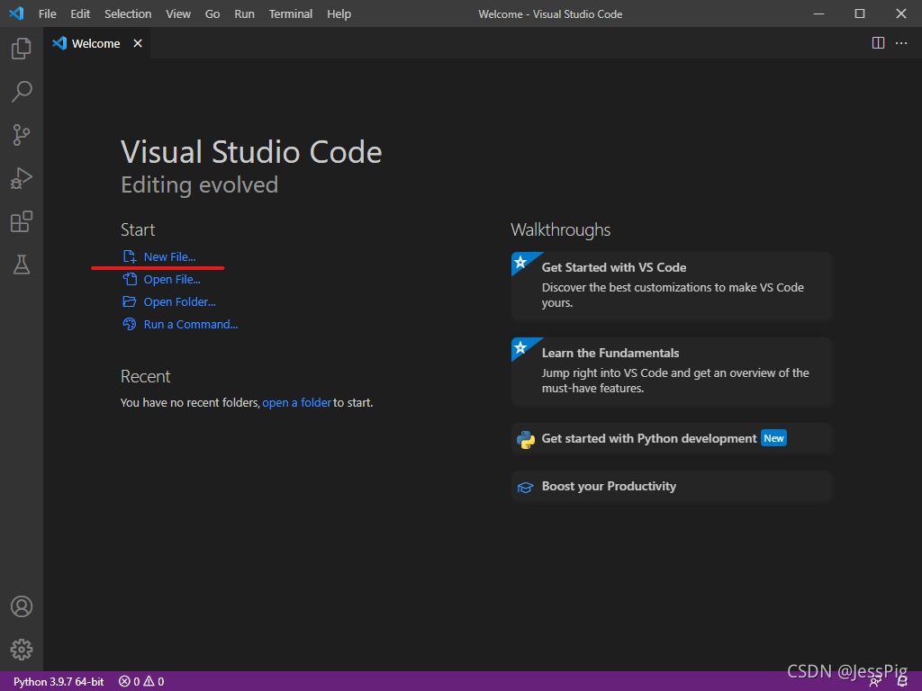The height and width of the screenshot is (691, 922).
Task: Open the Accounts menu icon
Action: (22, 606)
